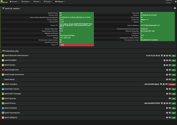The height and width of the screenshot is (125, 177).
Task: Click the help icon next to Plugins label
Action: point(57,44)
